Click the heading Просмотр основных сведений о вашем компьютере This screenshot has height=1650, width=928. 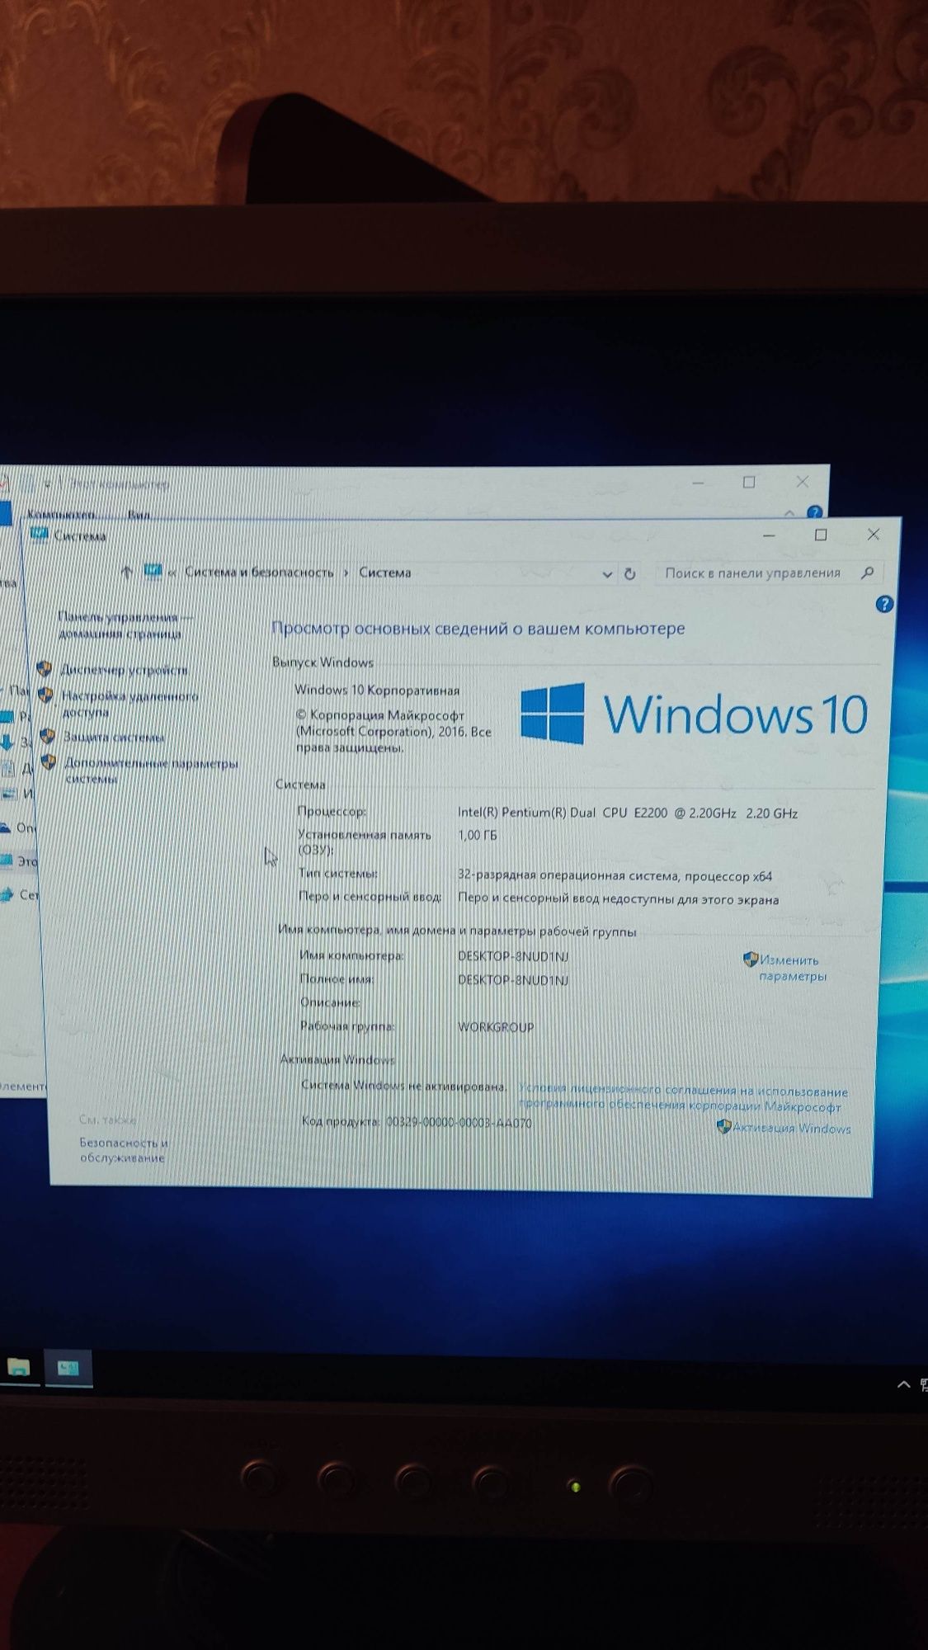[478, 629]
